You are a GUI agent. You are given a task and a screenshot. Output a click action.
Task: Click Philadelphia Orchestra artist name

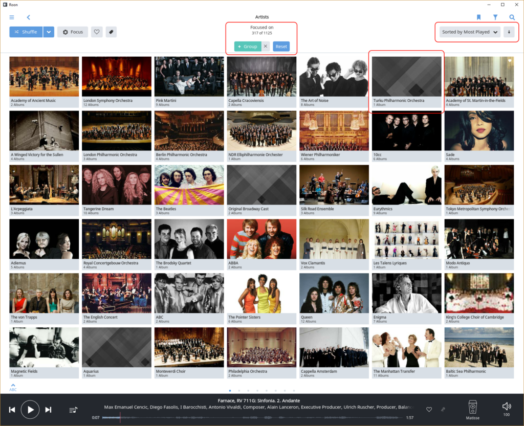[x=248, y=371]
